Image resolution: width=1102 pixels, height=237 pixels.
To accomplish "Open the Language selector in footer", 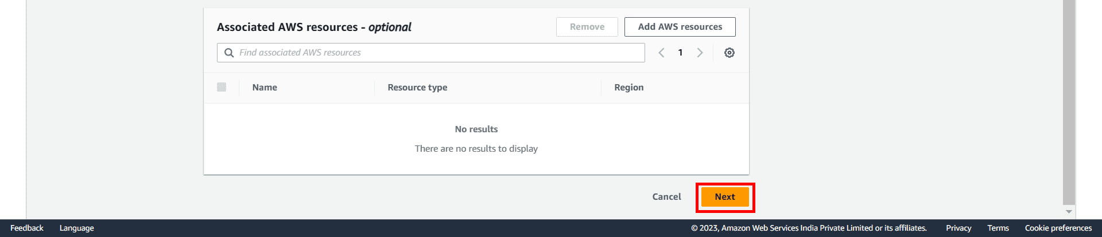I will [76, 228].
